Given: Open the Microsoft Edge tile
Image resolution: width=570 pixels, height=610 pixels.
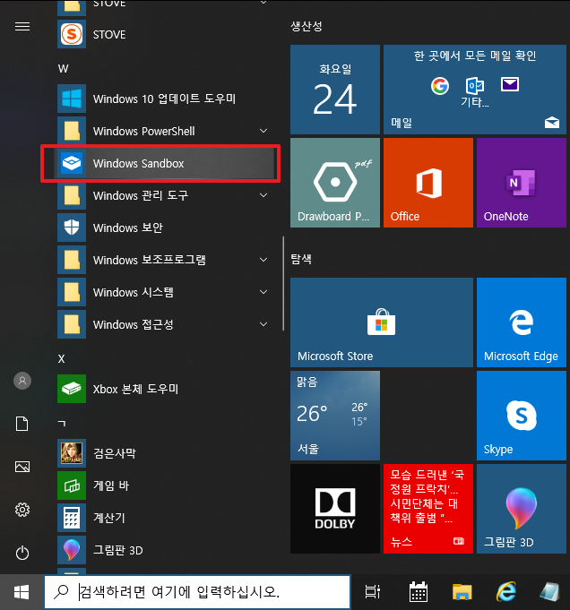Looking at the screenshot, I should (522, 322).
